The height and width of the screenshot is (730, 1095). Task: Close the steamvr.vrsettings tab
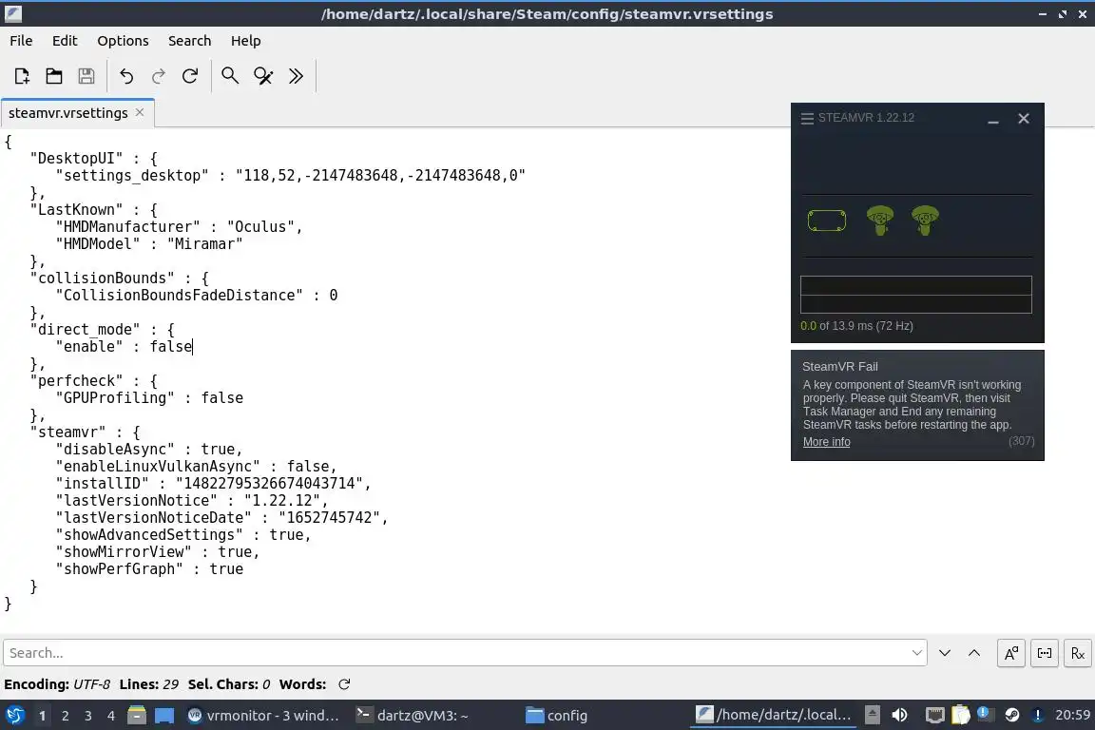pos(140,112)
